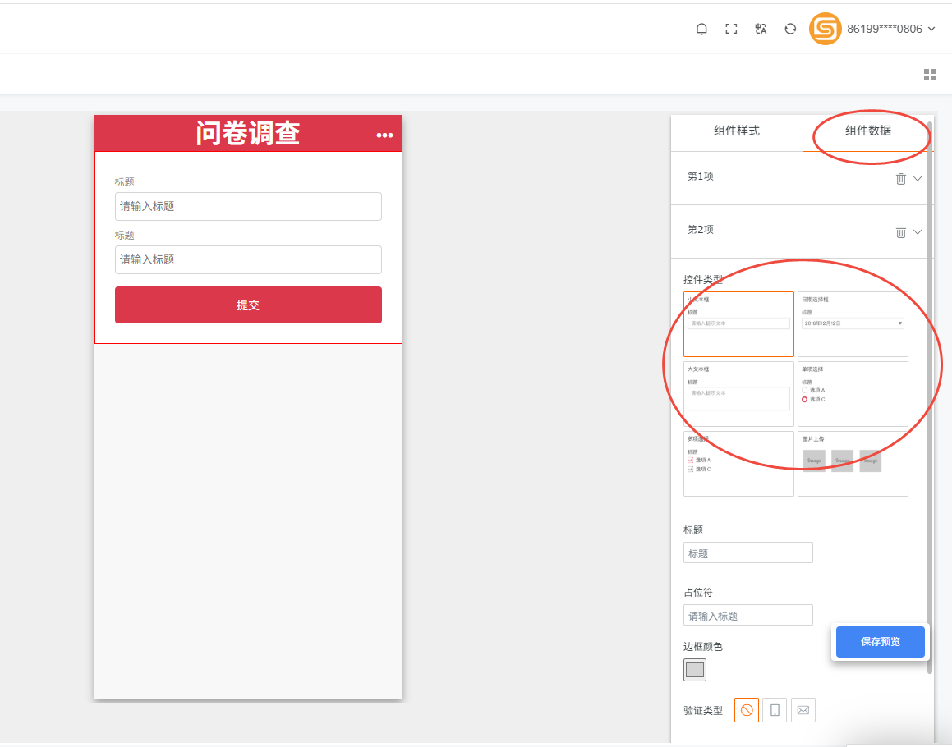Screen dimensions: 952x747
Task: Switch to 组件数据 tab
Action: 868,131
